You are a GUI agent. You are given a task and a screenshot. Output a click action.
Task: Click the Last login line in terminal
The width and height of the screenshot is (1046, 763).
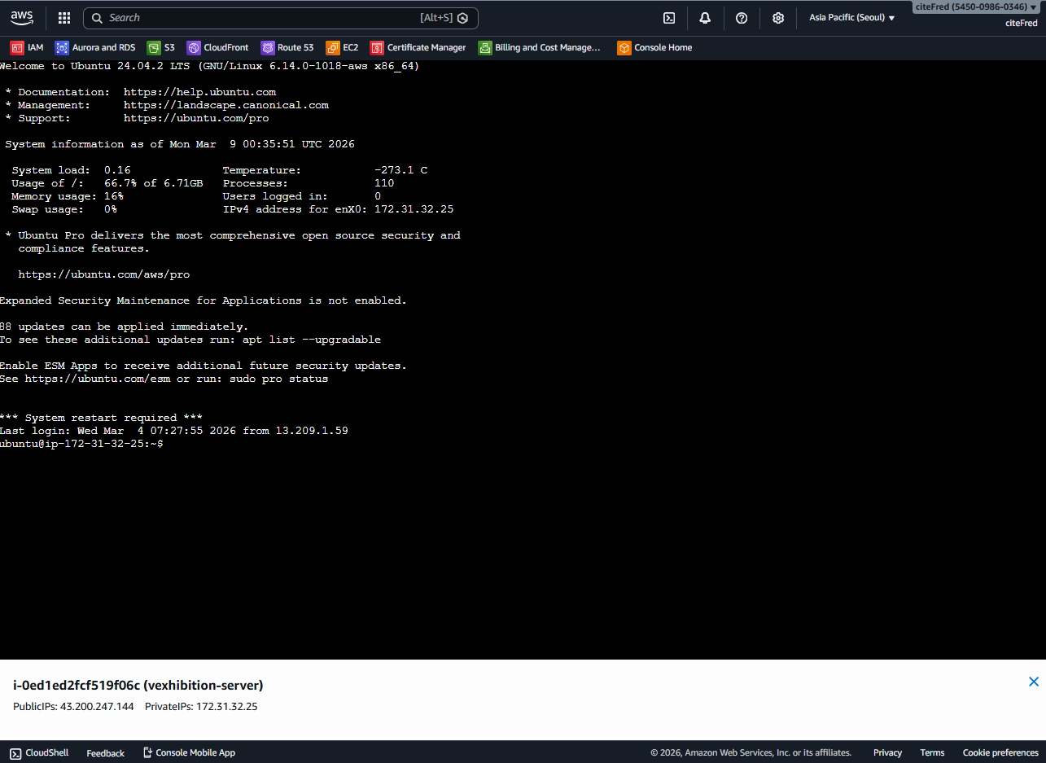coord(174,431)
